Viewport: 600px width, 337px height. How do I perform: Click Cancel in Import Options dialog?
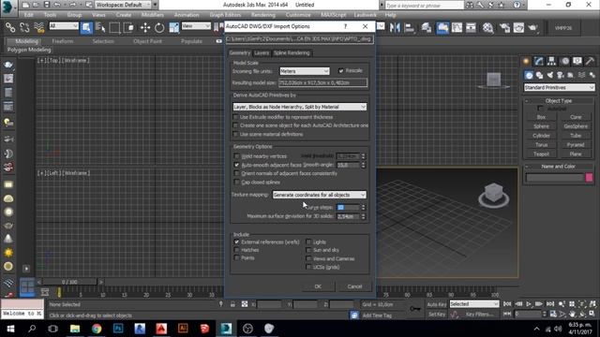coord(354,286)
